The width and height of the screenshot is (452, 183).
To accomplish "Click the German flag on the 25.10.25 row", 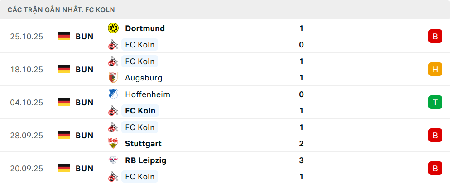I will point(63,37).
